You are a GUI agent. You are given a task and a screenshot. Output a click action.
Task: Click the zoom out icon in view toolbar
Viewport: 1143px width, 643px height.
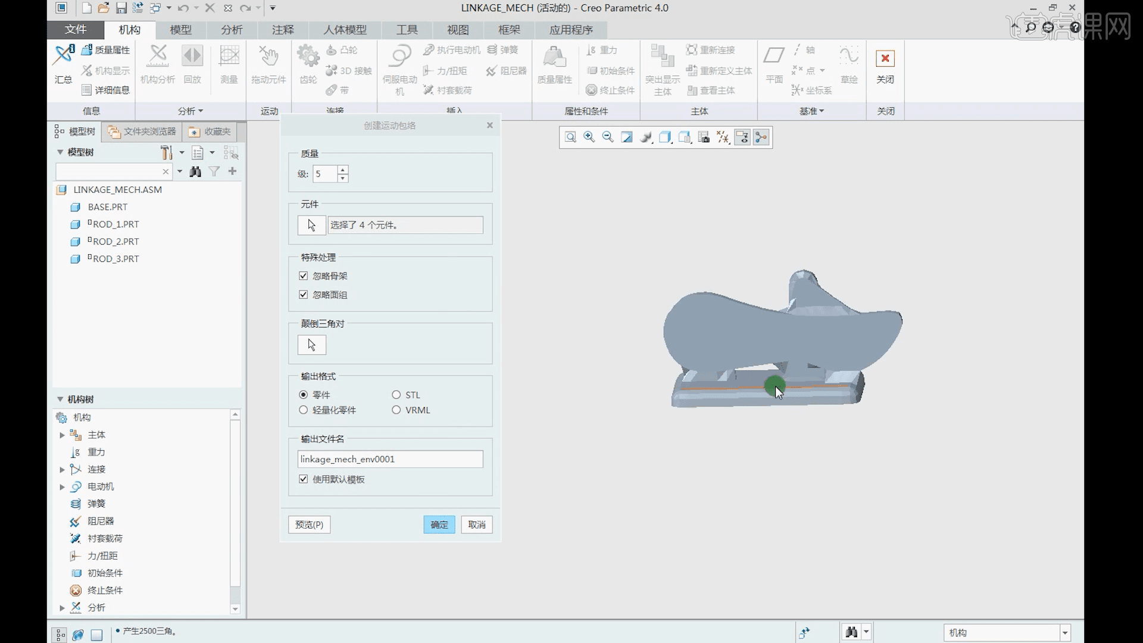tap(608, 138)
